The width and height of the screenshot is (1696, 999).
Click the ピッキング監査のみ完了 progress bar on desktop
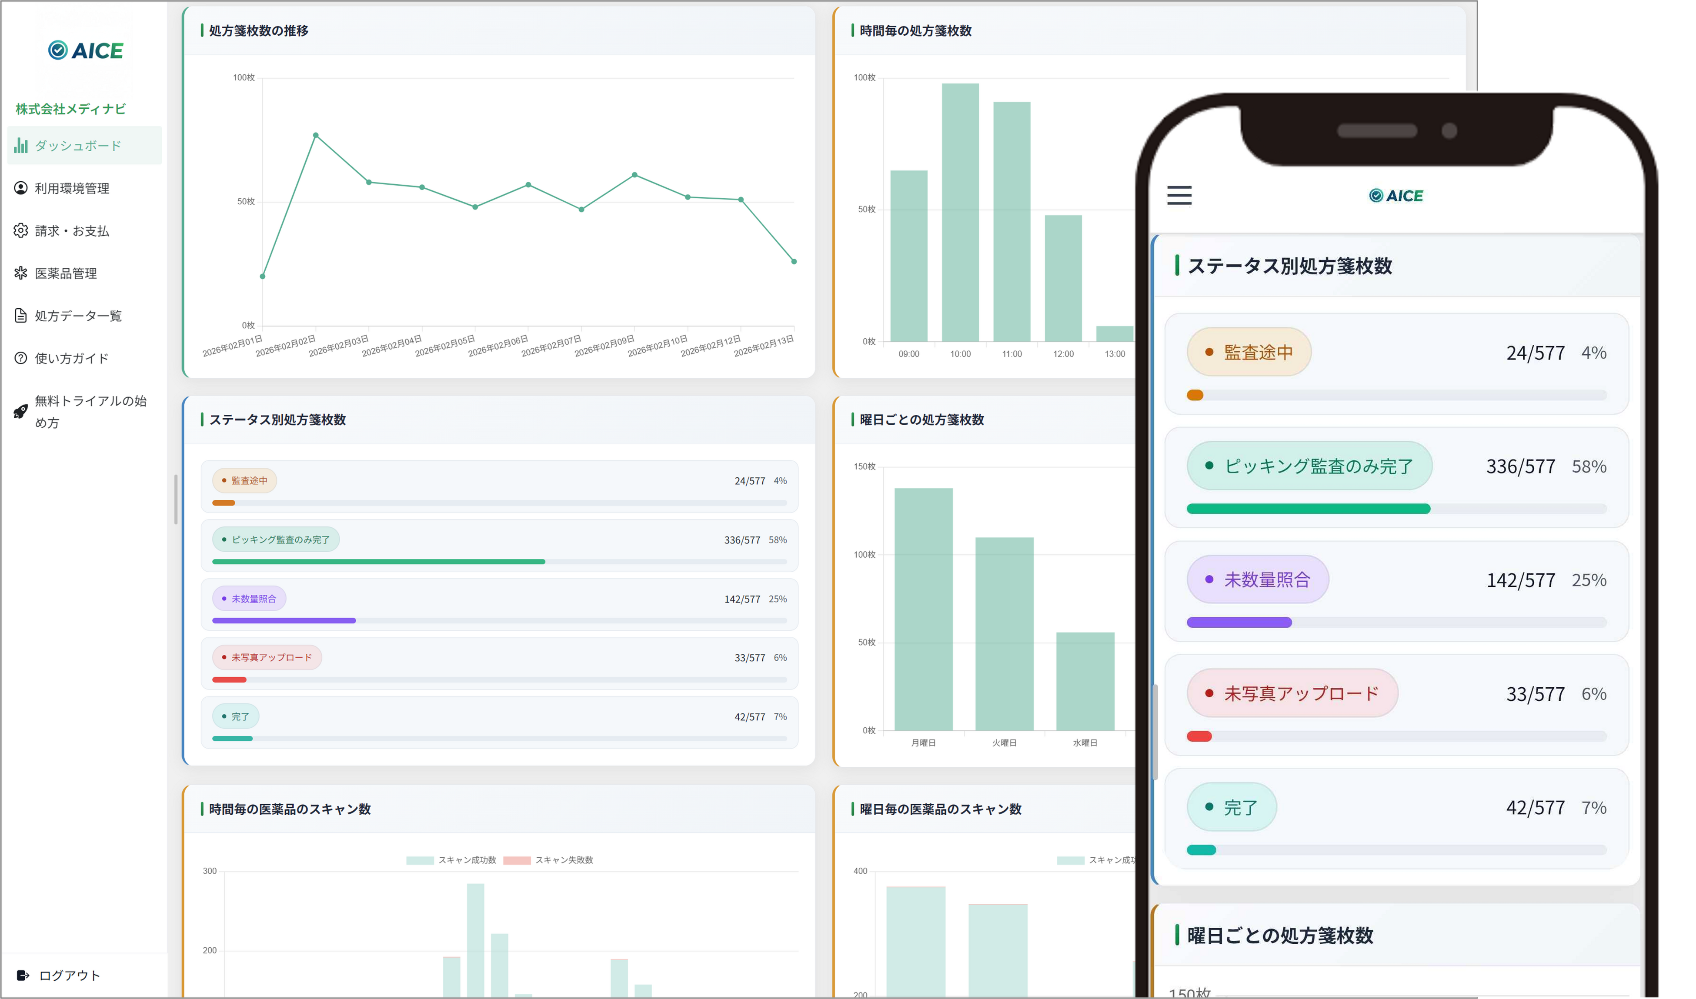point(378,561)
